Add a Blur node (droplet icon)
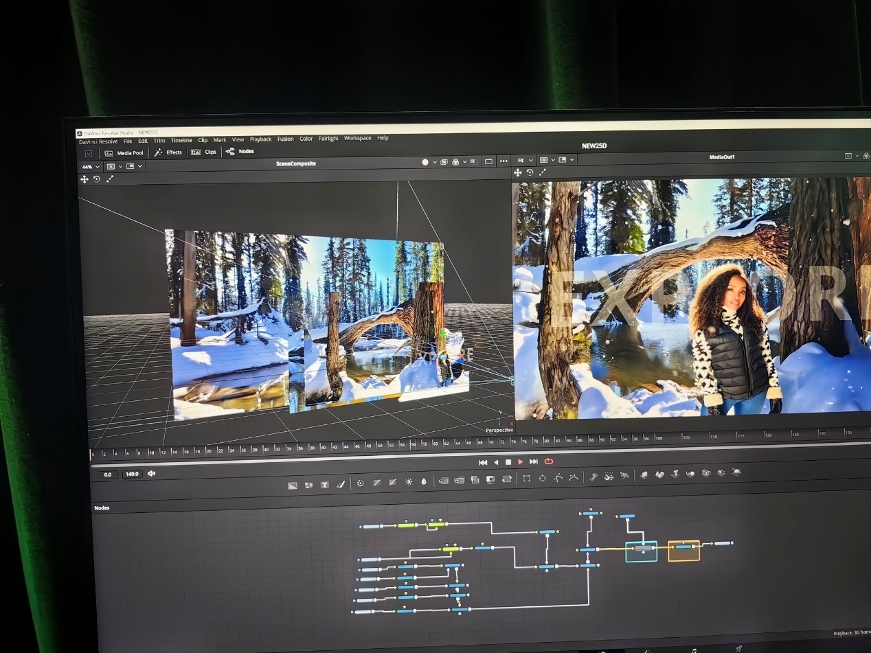 (424, 482)
